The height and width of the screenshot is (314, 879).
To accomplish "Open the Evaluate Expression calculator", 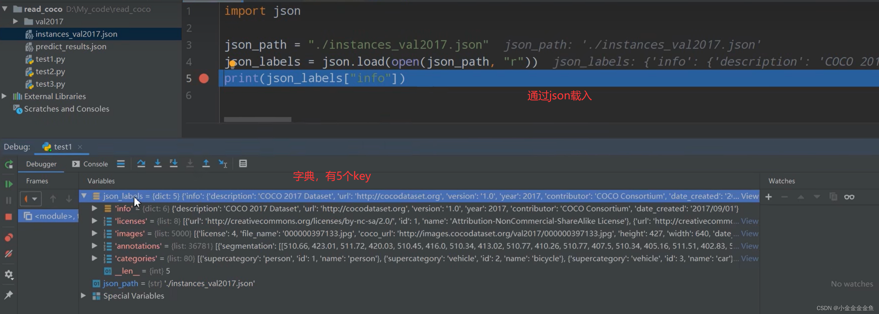I will click(243, 164).
